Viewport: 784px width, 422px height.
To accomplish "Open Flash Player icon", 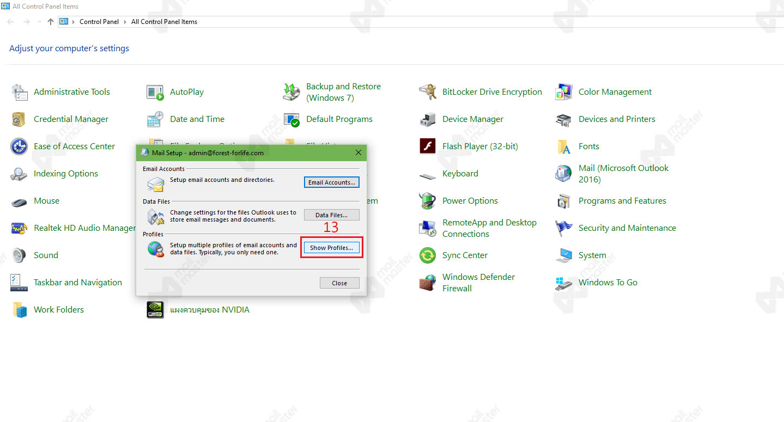I will 428,146.
